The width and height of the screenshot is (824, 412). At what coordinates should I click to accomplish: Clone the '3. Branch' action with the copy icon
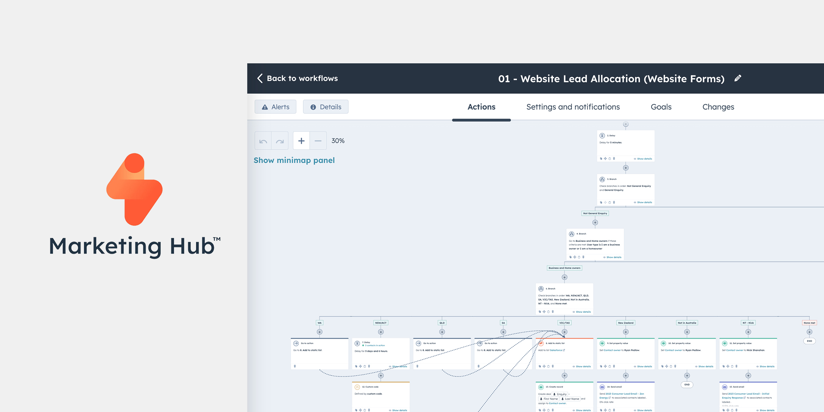coord(601,202)
